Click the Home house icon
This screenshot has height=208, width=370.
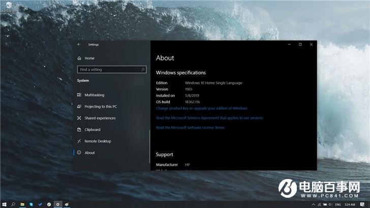tap(79, 58)
